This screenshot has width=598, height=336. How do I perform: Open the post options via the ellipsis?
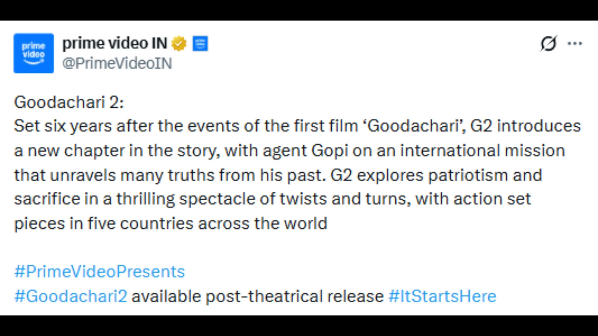point(575,44)
